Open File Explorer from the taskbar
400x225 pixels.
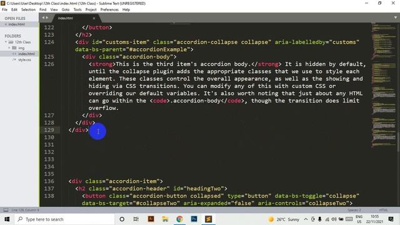point(165,219)
